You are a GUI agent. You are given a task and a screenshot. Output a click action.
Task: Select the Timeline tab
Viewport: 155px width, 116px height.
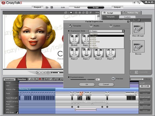(x=22, y=79)
